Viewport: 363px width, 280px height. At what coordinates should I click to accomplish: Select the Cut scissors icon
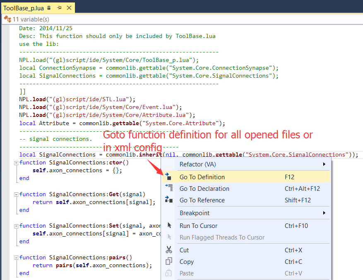(x=169, y=250)
